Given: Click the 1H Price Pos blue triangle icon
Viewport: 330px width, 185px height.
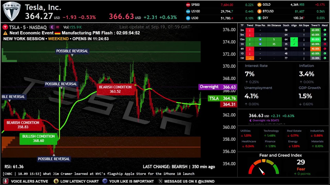Looking at the screenshot, I should [x=260, y=44].
